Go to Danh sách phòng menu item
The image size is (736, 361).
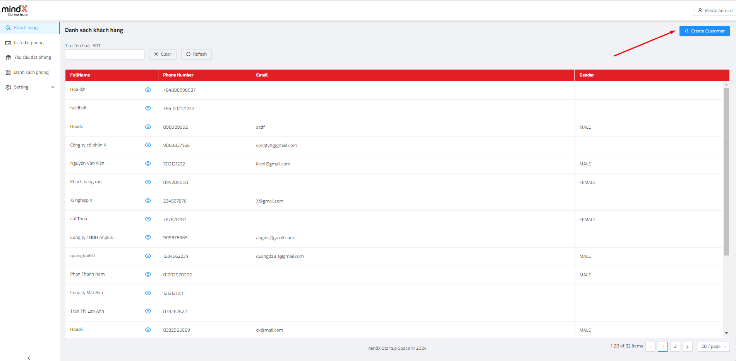click(31, 73)
